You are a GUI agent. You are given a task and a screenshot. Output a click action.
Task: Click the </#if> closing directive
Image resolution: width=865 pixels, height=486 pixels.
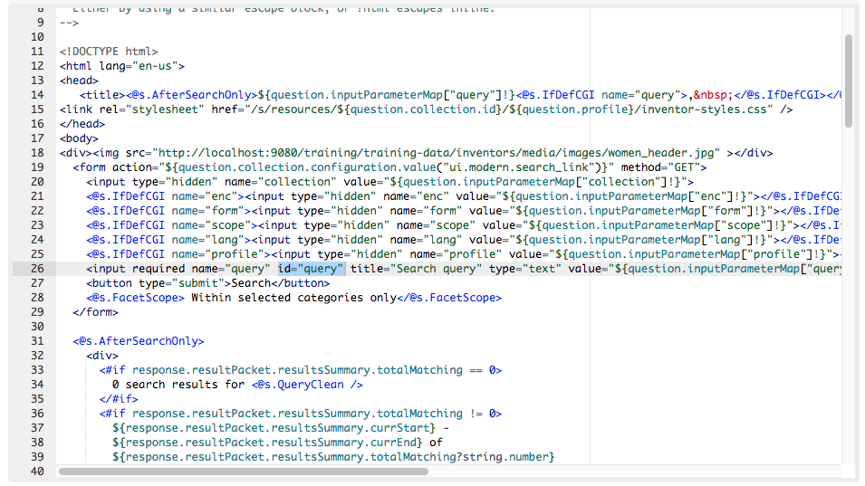[119, 399]
